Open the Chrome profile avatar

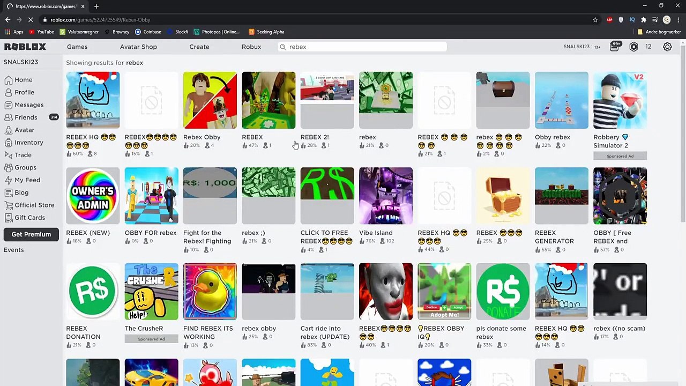click(667, 20)
